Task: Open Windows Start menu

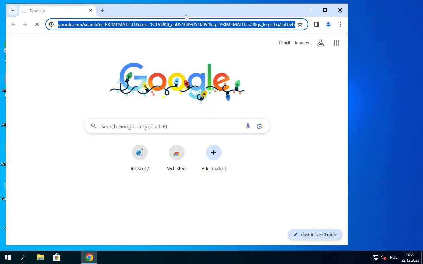Action: (x=8, y=257)
